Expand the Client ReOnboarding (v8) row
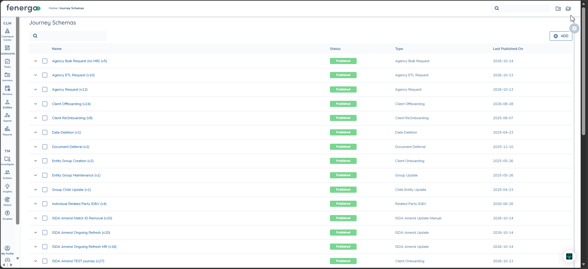This screenshot has width=588, height=269. pyautogui.click(x=36, y=118)
